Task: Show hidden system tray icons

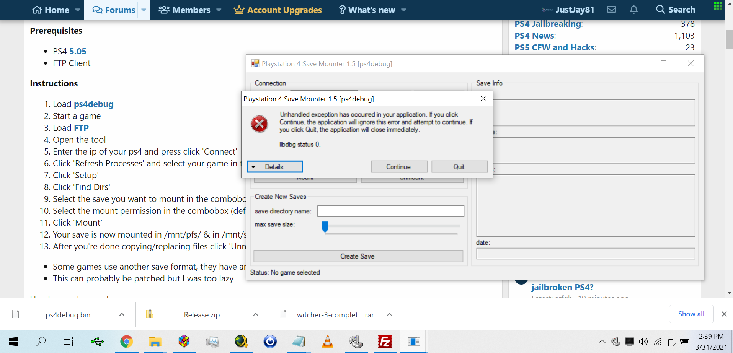Action: click(x=602, y=342)
